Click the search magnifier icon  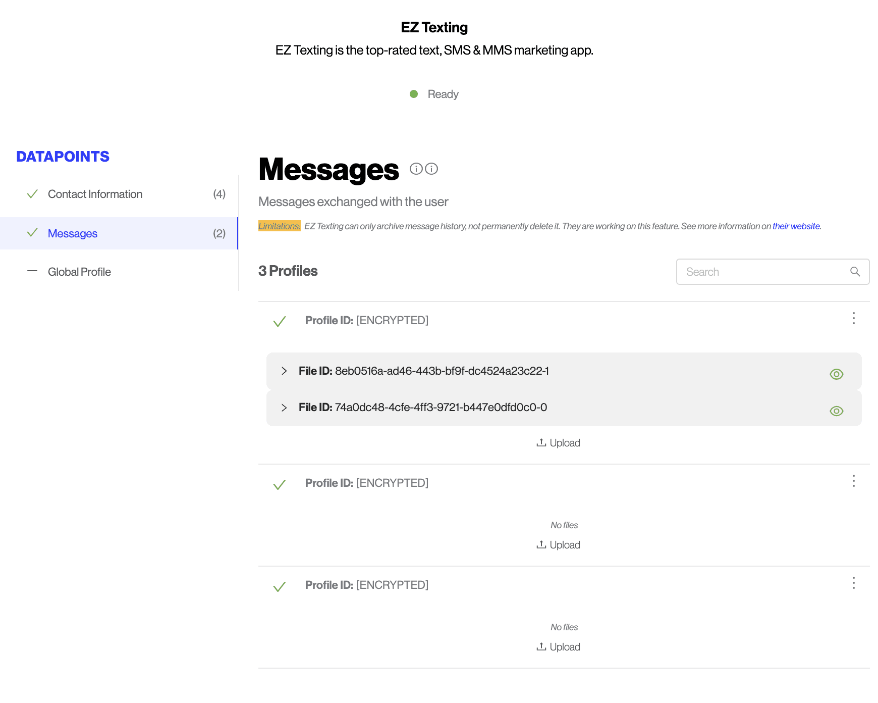855,272
